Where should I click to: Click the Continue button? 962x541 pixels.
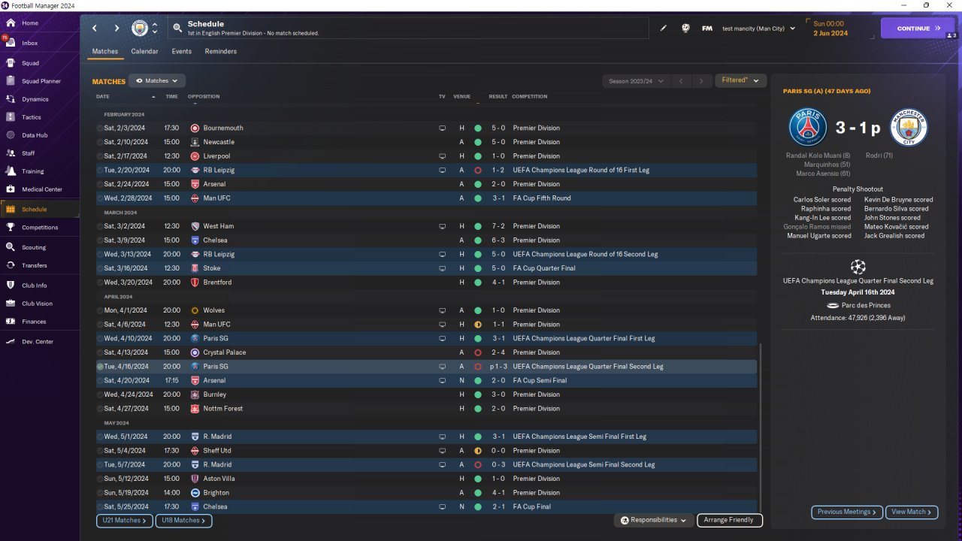click(x=918, y=29)
